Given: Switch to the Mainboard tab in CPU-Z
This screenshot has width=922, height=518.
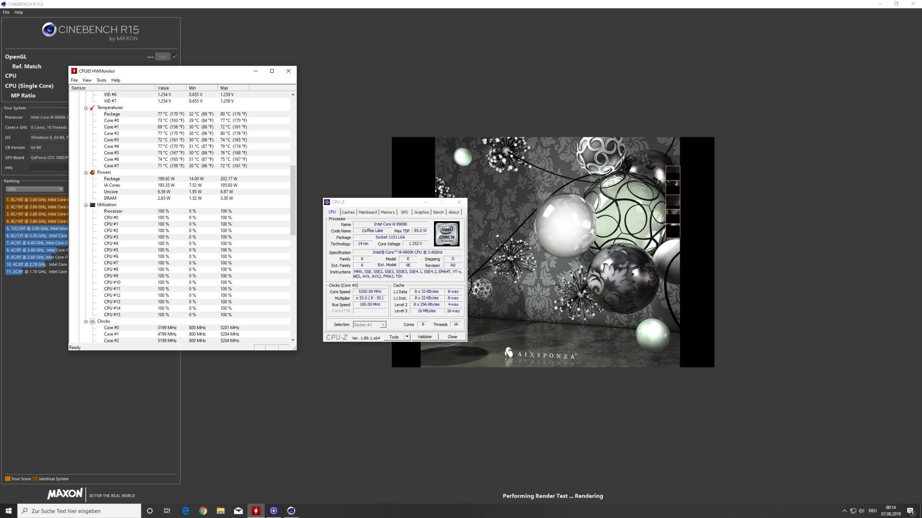Looking at the screenshot, I should [x=368, y=212].
